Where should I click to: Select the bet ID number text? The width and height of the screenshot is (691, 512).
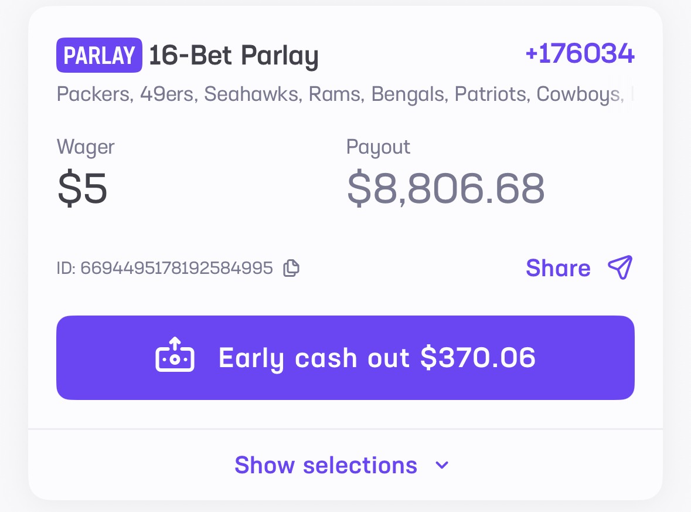coord(176,269)
